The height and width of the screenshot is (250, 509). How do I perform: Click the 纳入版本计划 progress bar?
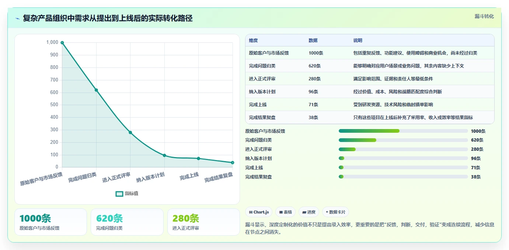click(x=403, y=158)
